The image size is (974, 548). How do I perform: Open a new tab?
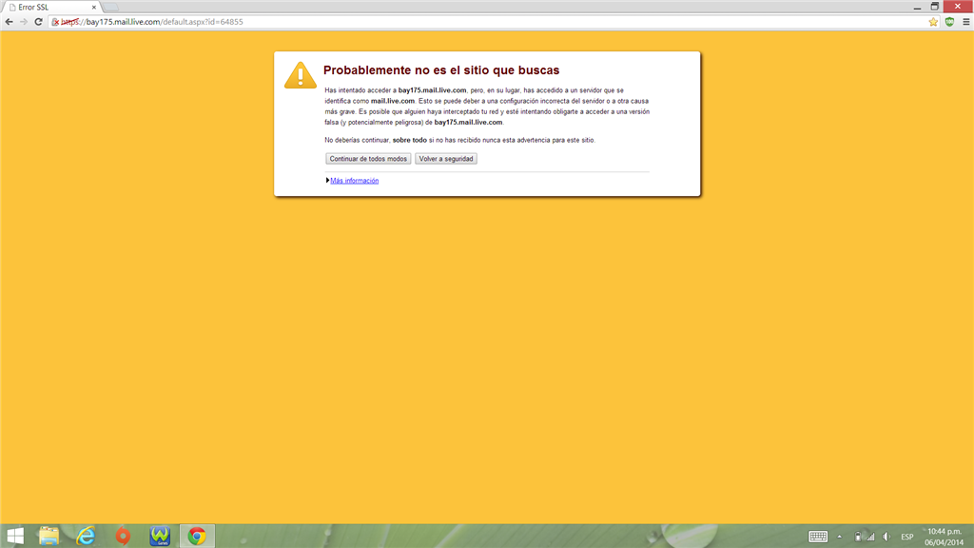point(111,8)
